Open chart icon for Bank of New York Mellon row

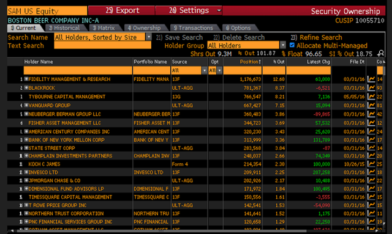click(x=371, y=140)
